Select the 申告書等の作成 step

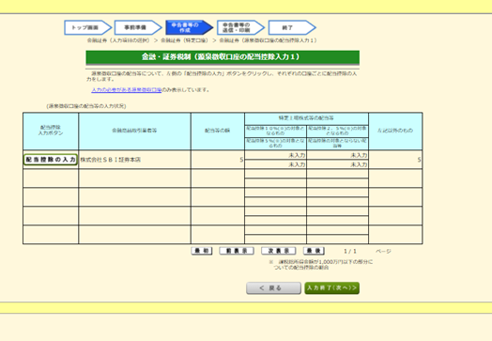coord(190,27)
